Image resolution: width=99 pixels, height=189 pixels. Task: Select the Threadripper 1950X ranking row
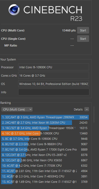pos(45,128)
